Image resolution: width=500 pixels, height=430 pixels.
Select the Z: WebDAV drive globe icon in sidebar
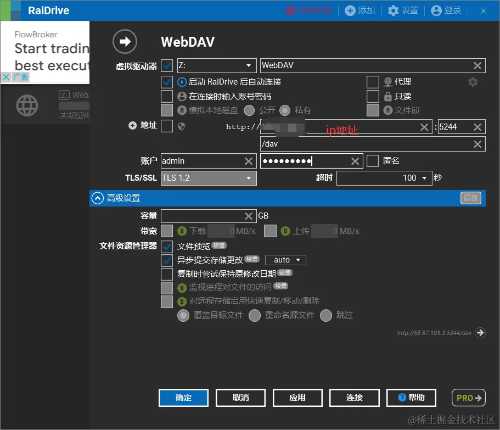[27, 105]
